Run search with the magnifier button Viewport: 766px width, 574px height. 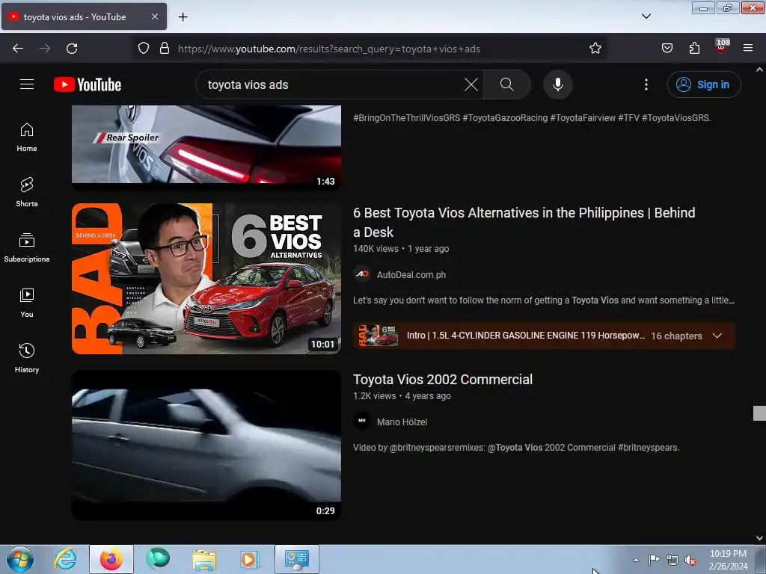506,84
